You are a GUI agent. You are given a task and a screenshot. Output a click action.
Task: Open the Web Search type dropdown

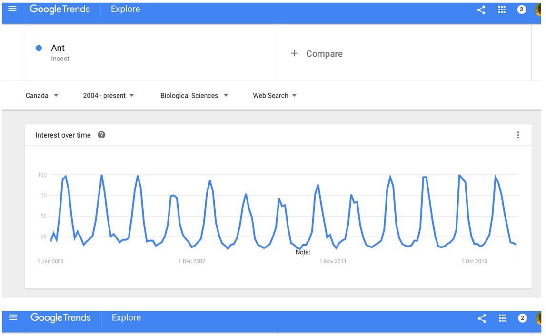pos(274,95)
